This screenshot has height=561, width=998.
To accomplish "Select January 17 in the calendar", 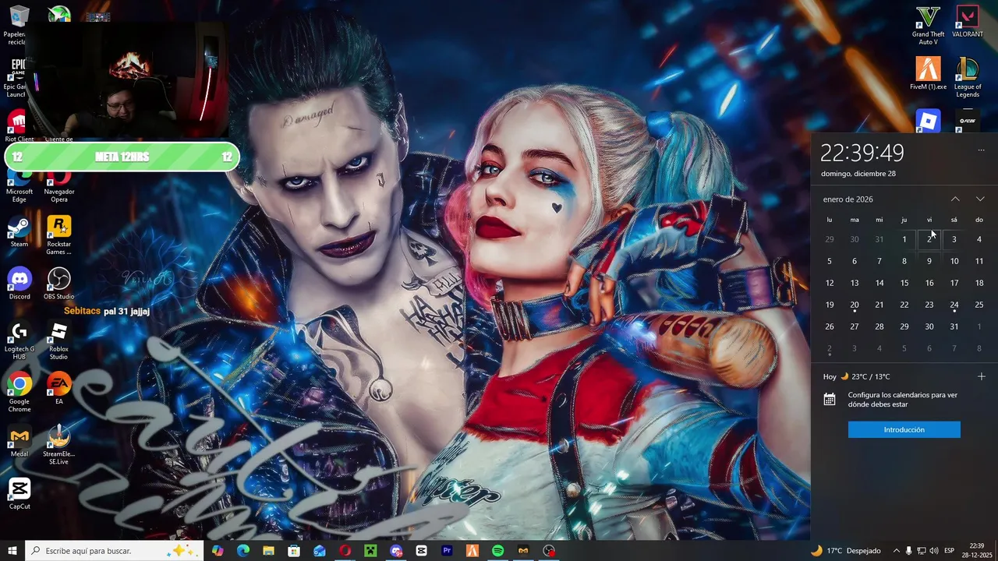I will (x=954, y=283).
